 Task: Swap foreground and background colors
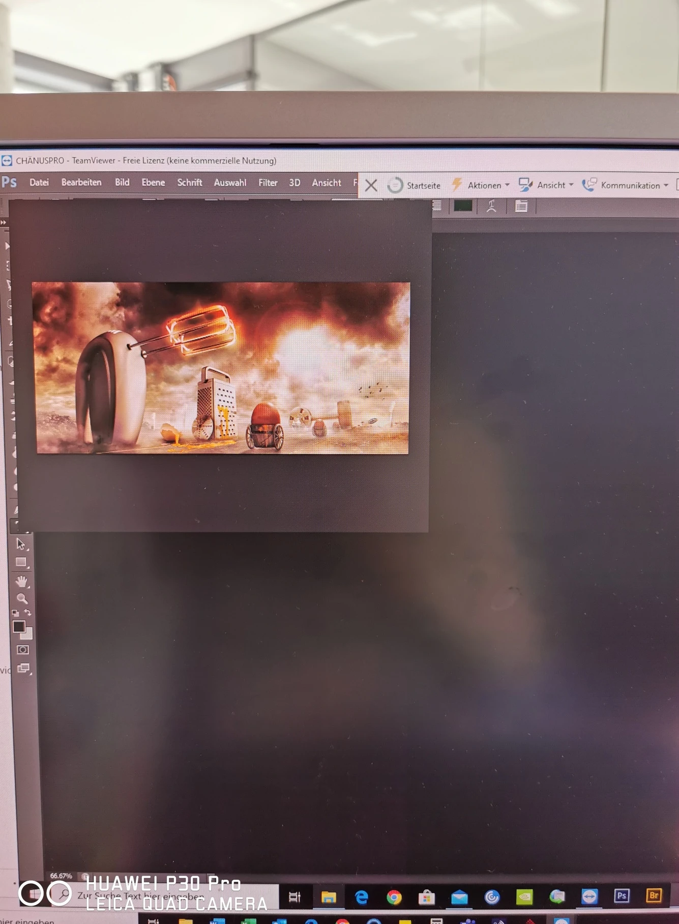[x=27, y=613]
